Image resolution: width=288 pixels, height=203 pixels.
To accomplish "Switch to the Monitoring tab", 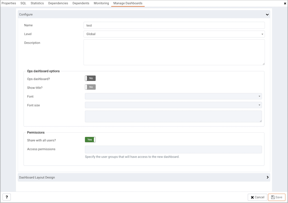I will point(101,3).
